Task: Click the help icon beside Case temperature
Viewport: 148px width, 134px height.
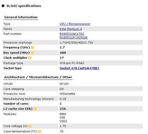Action: [x=40, y=131]
